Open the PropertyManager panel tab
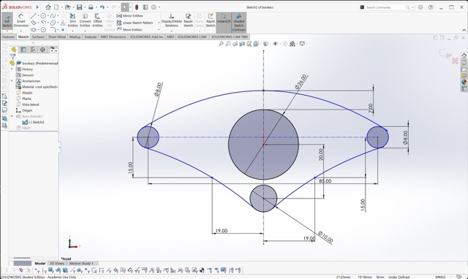The image size is (468, 279). pyautogui.click(x=23, y=50)
